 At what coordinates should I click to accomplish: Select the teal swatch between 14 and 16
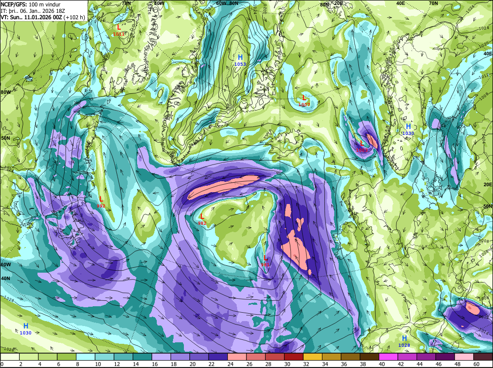(x=142, y=357)
